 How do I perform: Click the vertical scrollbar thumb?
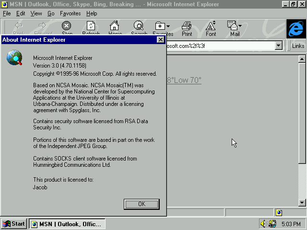302,113
